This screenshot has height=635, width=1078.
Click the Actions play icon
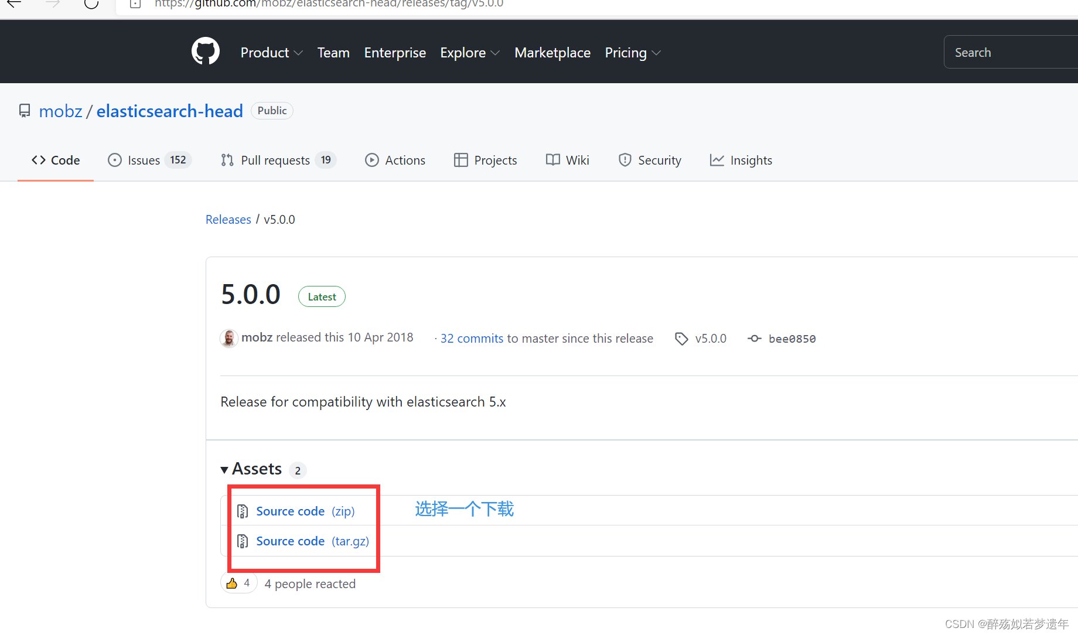pyautogui.click(x=372, y=160)
